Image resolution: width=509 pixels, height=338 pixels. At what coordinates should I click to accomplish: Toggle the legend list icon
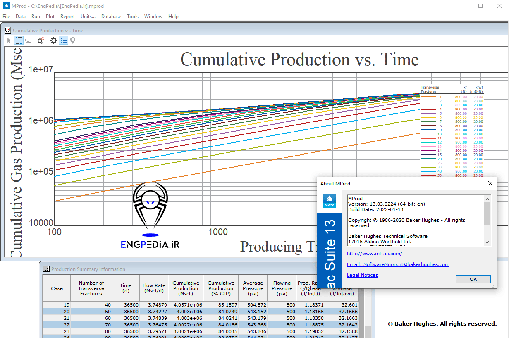[x=63, y=41]
